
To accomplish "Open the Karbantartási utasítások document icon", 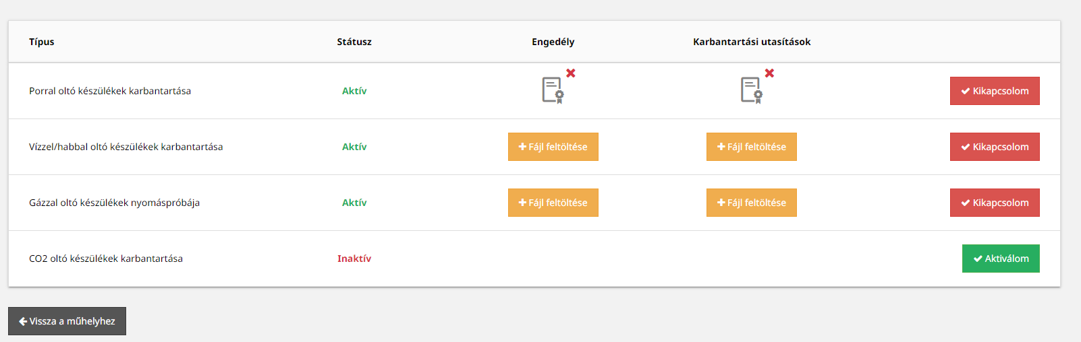I will 752,90.
